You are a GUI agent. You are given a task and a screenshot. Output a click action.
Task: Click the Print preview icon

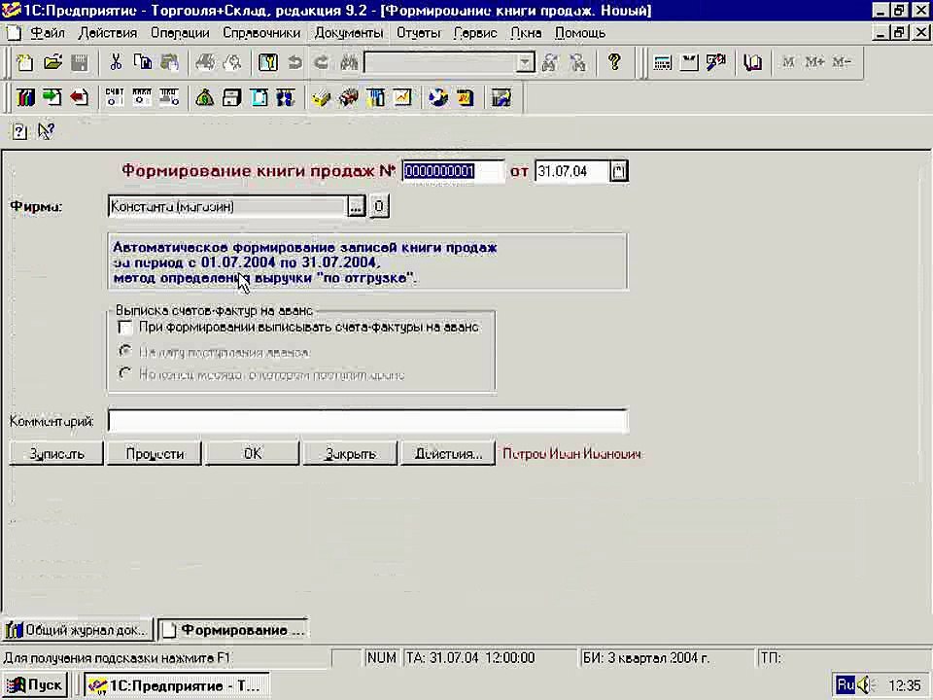[232, 62]
